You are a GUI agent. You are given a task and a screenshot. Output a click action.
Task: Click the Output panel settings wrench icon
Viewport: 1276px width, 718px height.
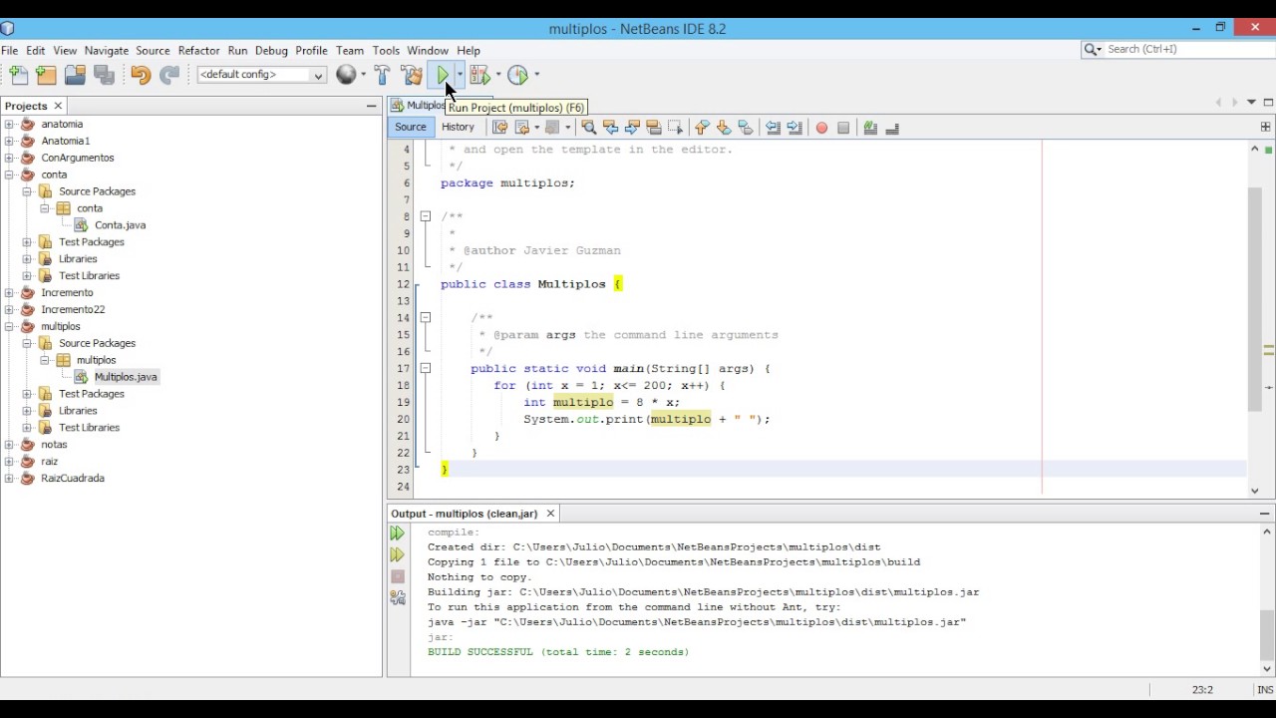point(398,598)
